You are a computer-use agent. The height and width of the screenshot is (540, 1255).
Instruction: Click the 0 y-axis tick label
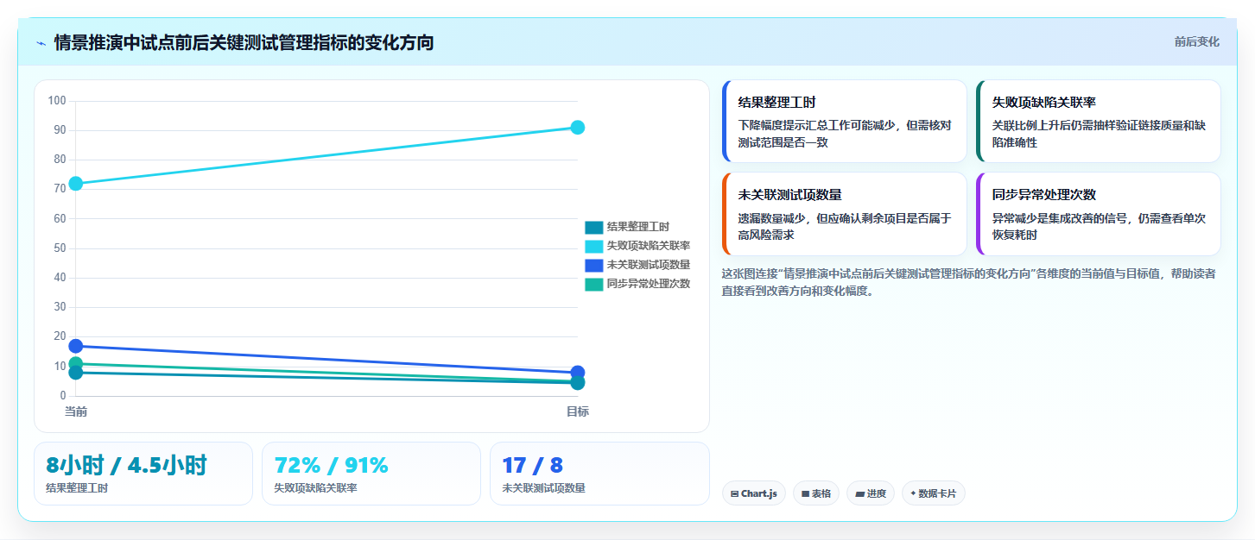63,395
